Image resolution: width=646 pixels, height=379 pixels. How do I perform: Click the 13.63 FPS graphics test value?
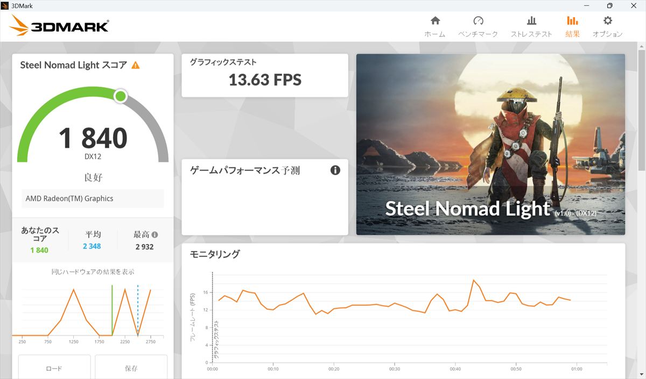[x=265, y=80]
